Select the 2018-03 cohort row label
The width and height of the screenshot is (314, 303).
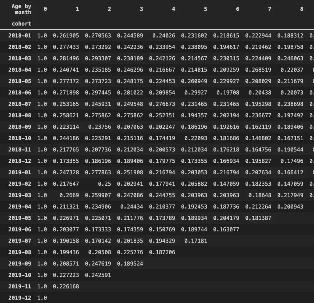[20, 58]
